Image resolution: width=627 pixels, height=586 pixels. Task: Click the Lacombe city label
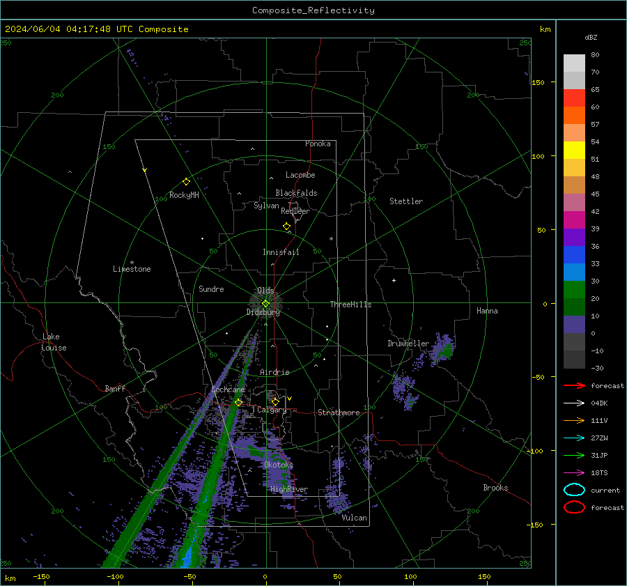(x=300, y=175)
